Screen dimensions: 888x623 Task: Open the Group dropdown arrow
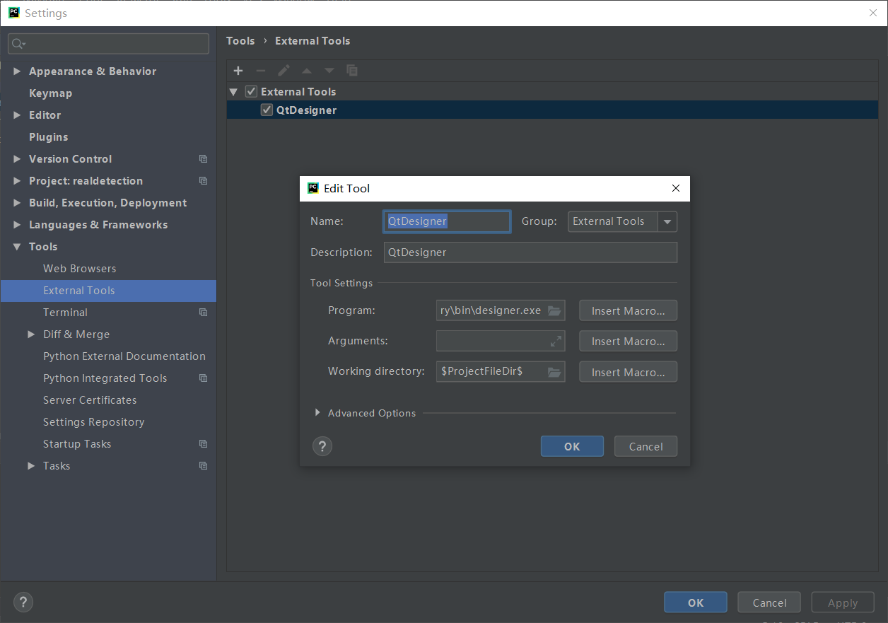point(667,221)
